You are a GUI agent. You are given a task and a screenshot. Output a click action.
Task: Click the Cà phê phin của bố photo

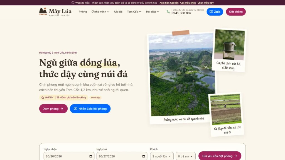click(229, 45)
